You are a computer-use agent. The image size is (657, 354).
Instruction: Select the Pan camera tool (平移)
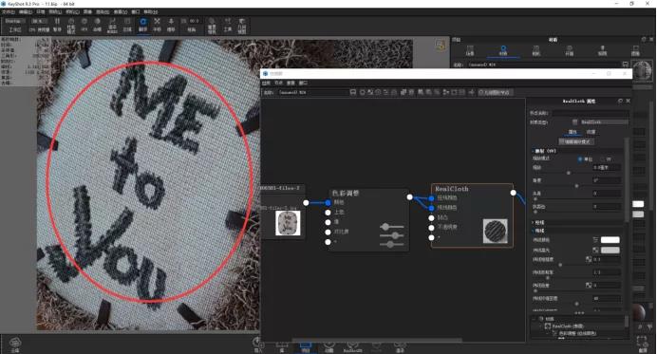tap(157, 25)
